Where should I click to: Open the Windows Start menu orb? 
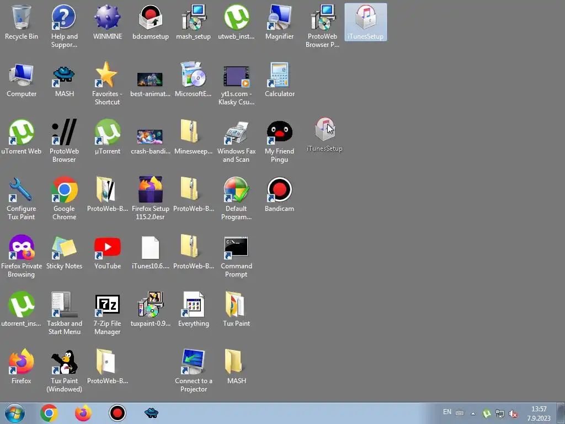click(15, 413)
